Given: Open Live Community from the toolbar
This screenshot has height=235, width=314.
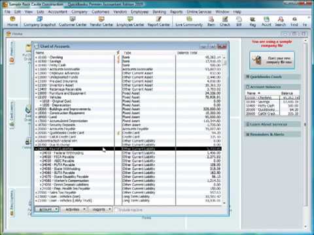Looking at the screenshot, I should pos(189,22).
